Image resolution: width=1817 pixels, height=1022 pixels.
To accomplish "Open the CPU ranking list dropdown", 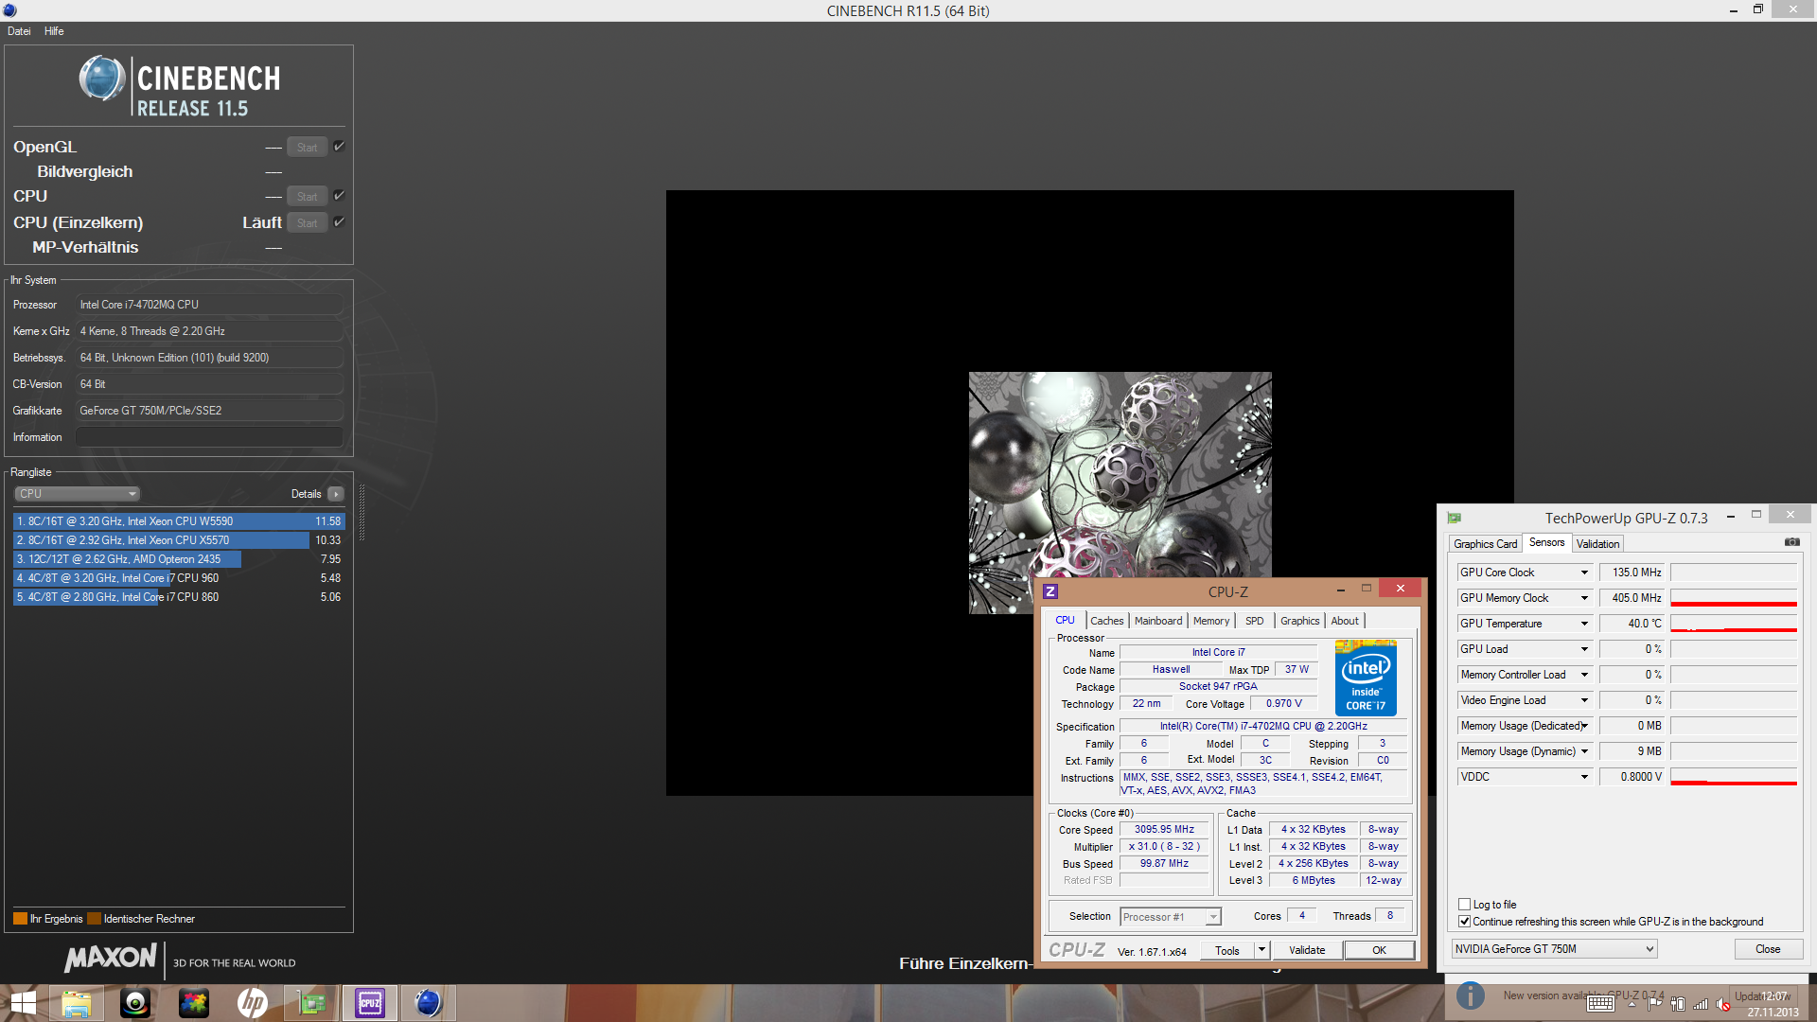I will point(78,494).
